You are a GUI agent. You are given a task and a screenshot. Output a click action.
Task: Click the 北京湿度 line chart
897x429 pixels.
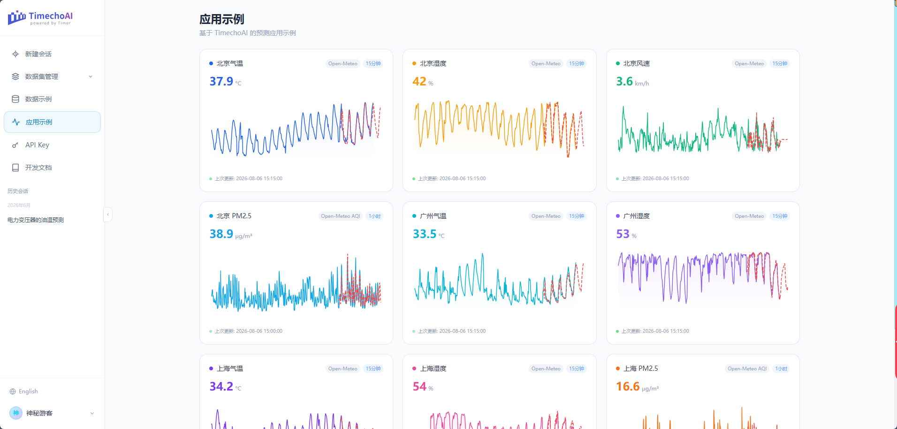click(499, 129)
